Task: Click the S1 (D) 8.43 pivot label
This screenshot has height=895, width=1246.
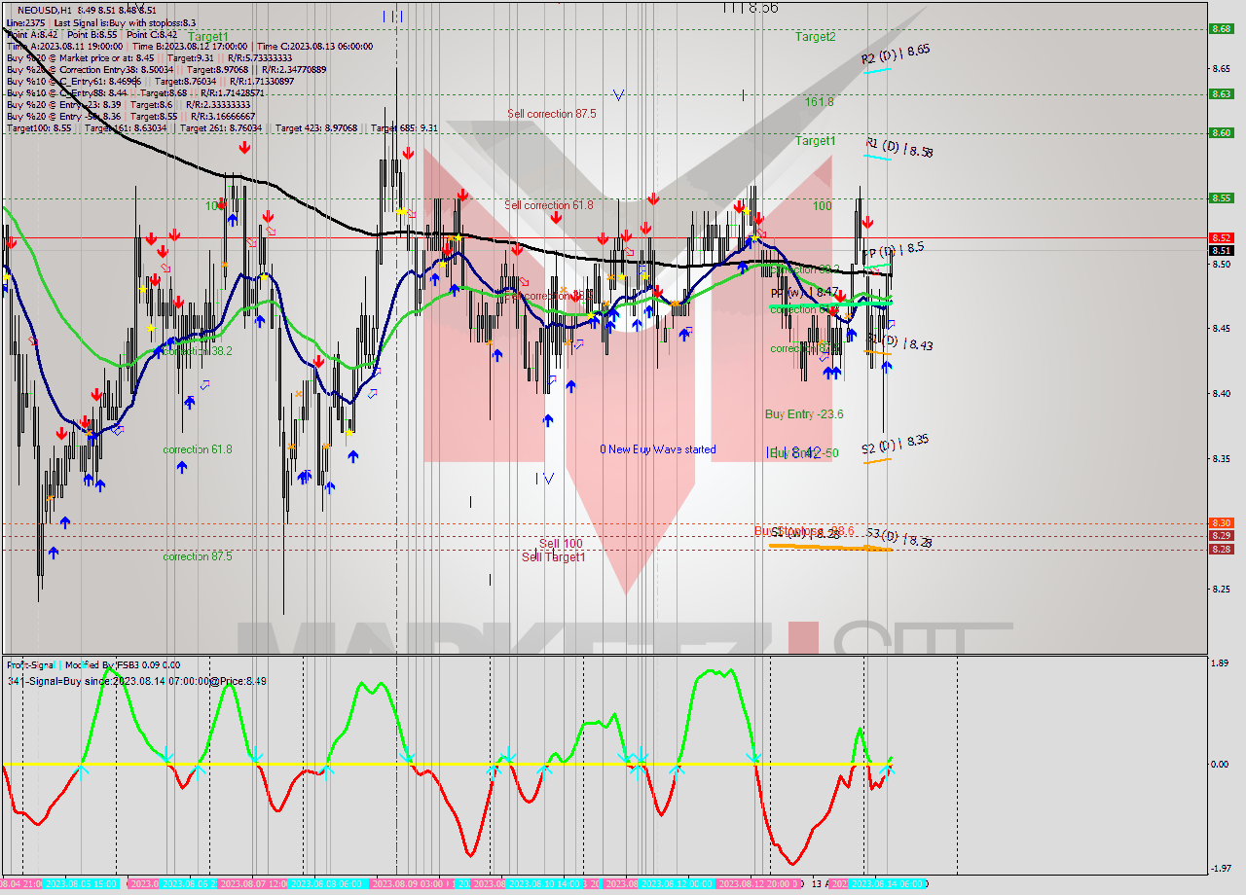Action: pyautogui.click(x=900, y=342)
